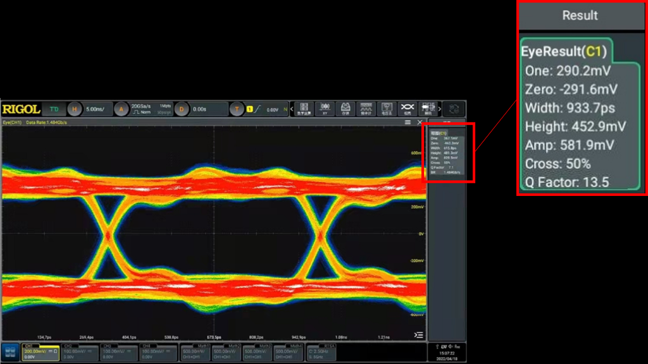Screen dimensions: 648x364
Task: Click the Height: 452.9mV reading
Action: (576, 126)
